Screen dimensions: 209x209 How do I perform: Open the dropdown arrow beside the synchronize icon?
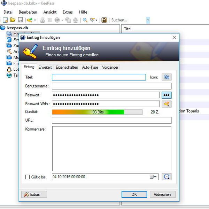(35, 20)
